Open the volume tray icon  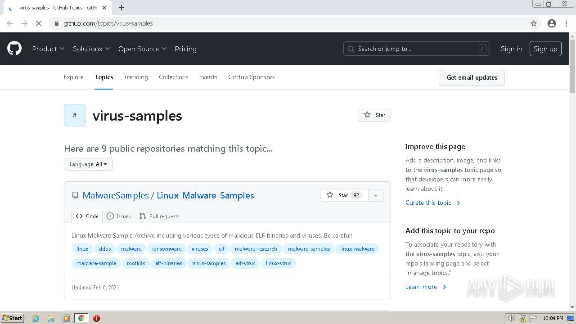(512, 318)
